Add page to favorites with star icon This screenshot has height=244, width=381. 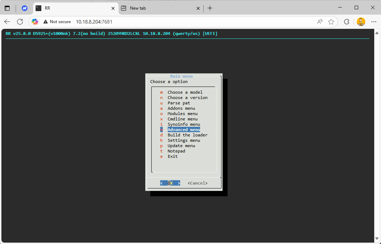tap(331, 22)
